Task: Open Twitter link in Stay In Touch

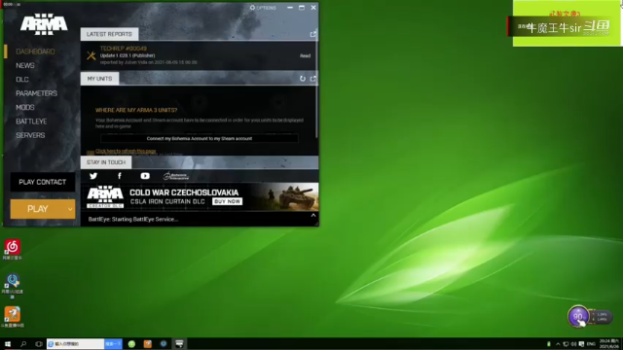Action: click(93, 176)
